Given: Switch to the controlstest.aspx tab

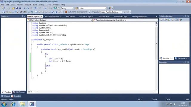Looking at the screenshot, I should pos(121,16).
